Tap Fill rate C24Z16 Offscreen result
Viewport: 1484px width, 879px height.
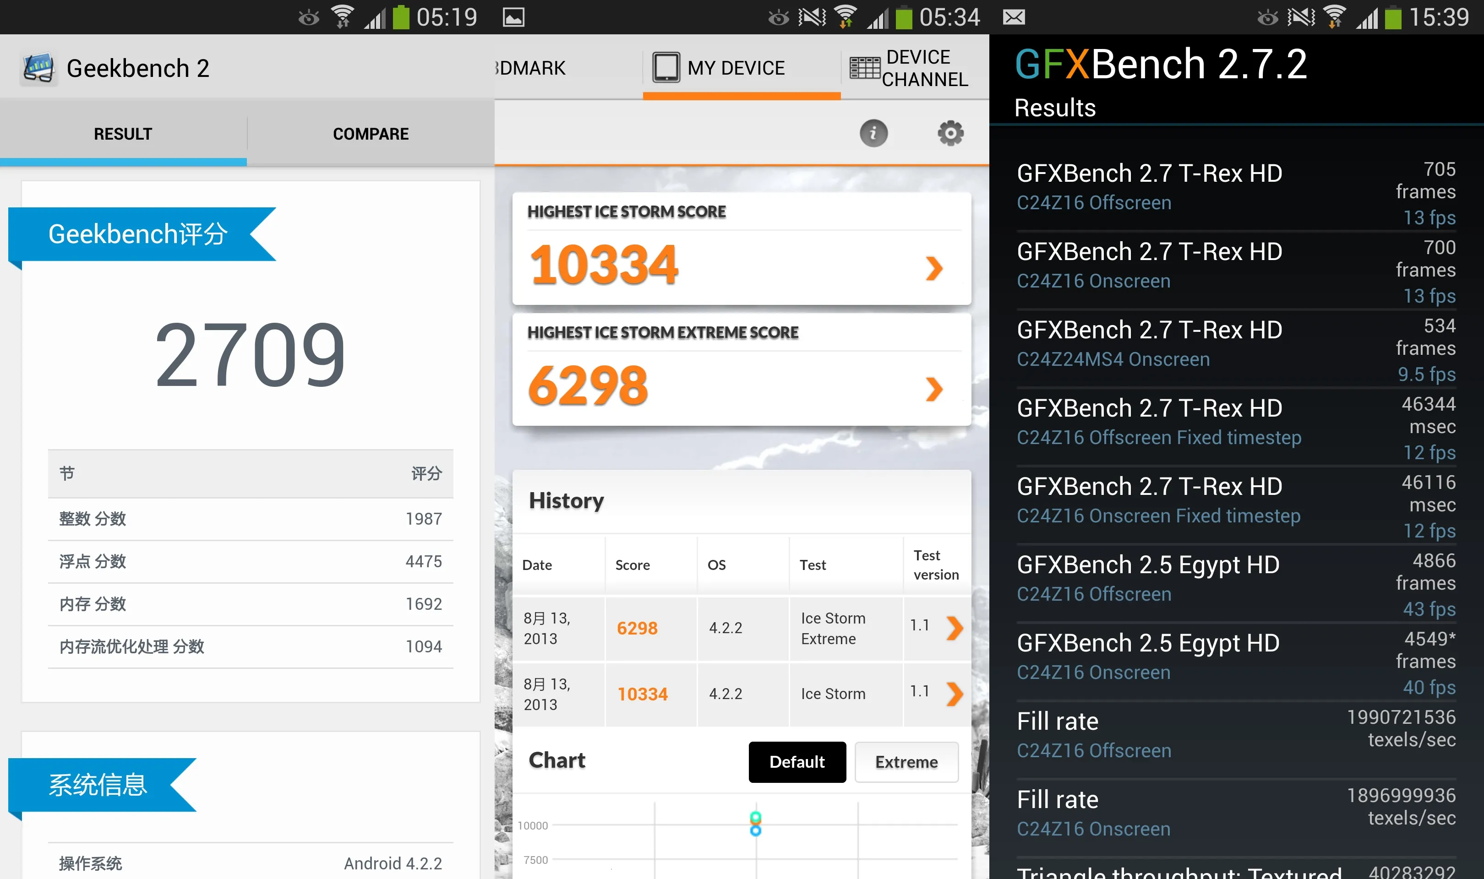[x=1236, y=740]
